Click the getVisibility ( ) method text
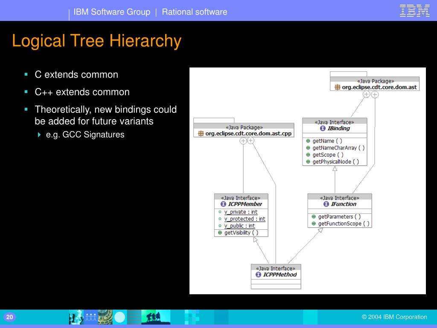Screen dimensions: 437x328 241,233
